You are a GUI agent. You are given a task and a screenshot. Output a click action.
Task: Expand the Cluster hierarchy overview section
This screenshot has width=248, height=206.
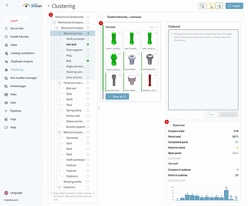pos(104,17)
